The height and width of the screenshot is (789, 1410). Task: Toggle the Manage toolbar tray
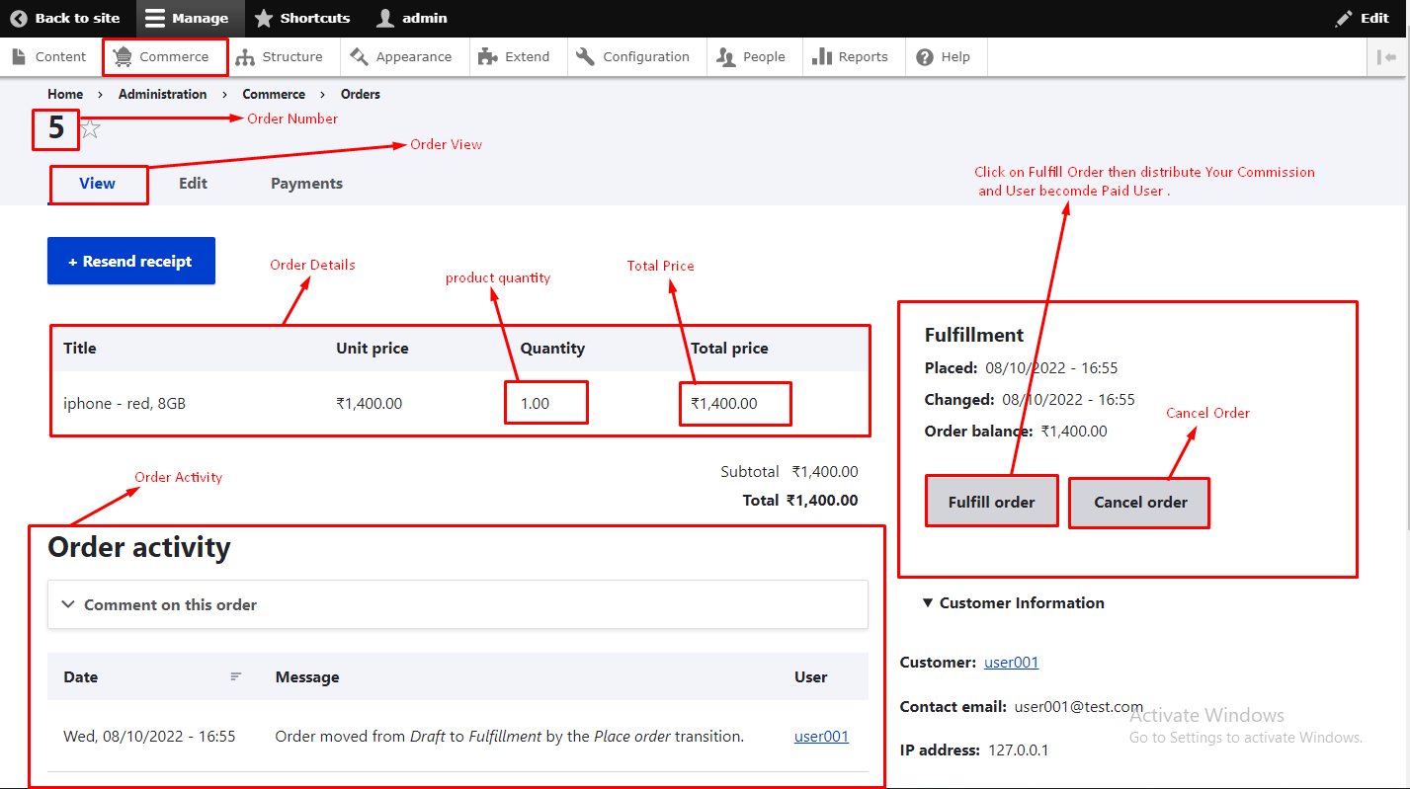pyautogui.click(x=186, y=18)
